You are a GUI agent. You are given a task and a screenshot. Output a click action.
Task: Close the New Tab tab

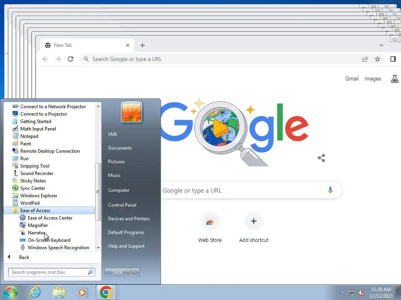click(x=128, y=45)
